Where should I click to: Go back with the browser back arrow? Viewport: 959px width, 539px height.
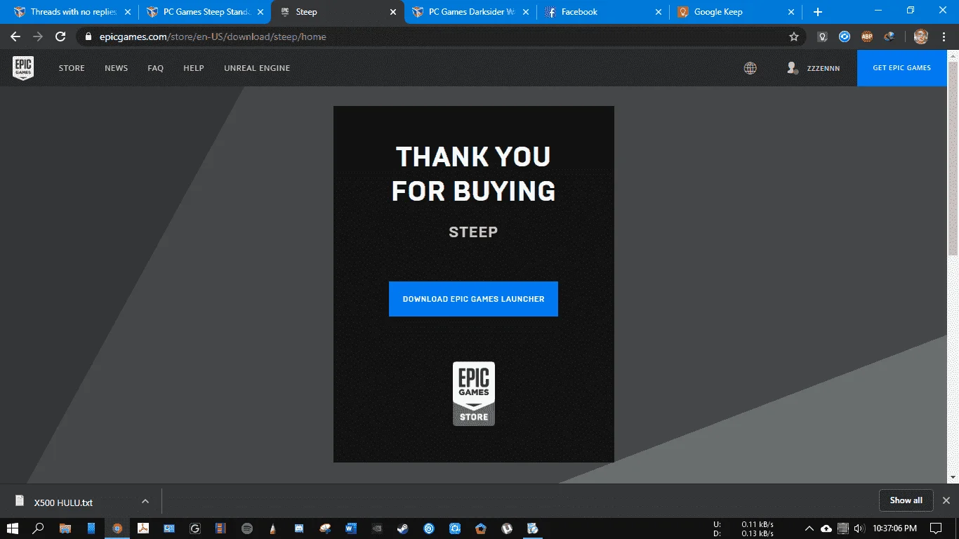(x=15, y=36)
